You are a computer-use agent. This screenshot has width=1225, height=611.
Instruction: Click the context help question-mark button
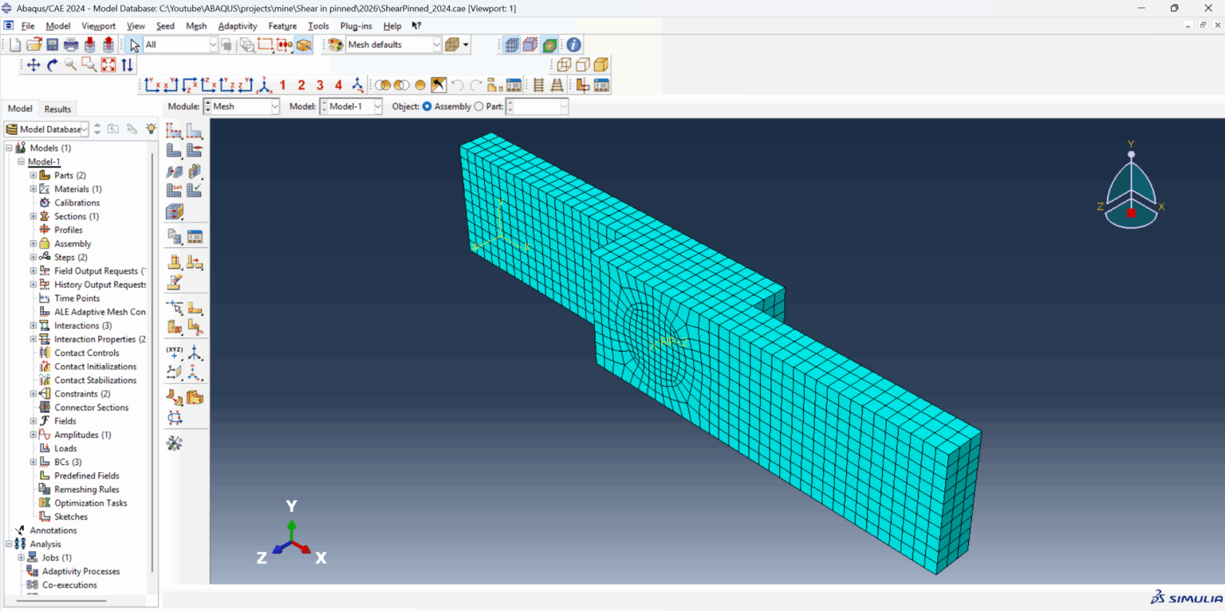tap(416, 26)
